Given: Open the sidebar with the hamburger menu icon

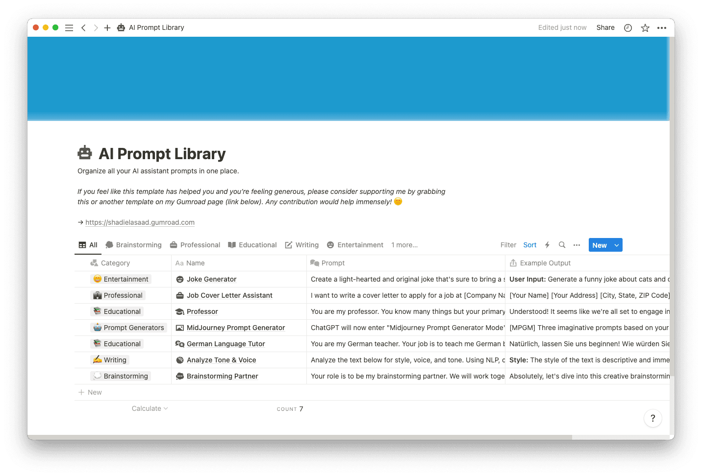Looking at the screenshot, I should [x=69, y=27].
